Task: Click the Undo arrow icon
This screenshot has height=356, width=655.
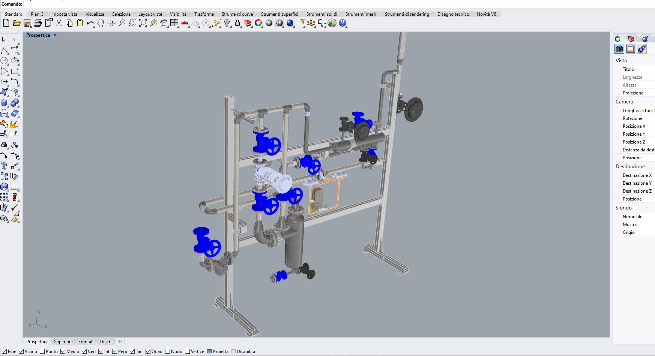Action: [x=90, y=23]
